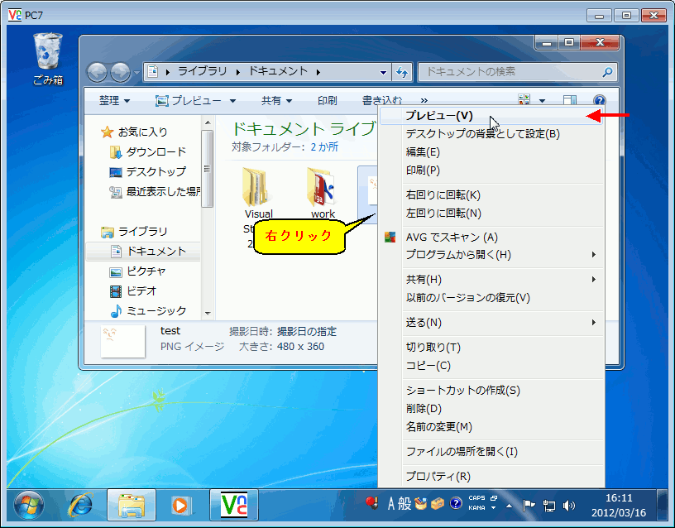Screen dimensions: 675x528
Task: Show the preview pane via toolbar icon
Action: pos(570,98)
